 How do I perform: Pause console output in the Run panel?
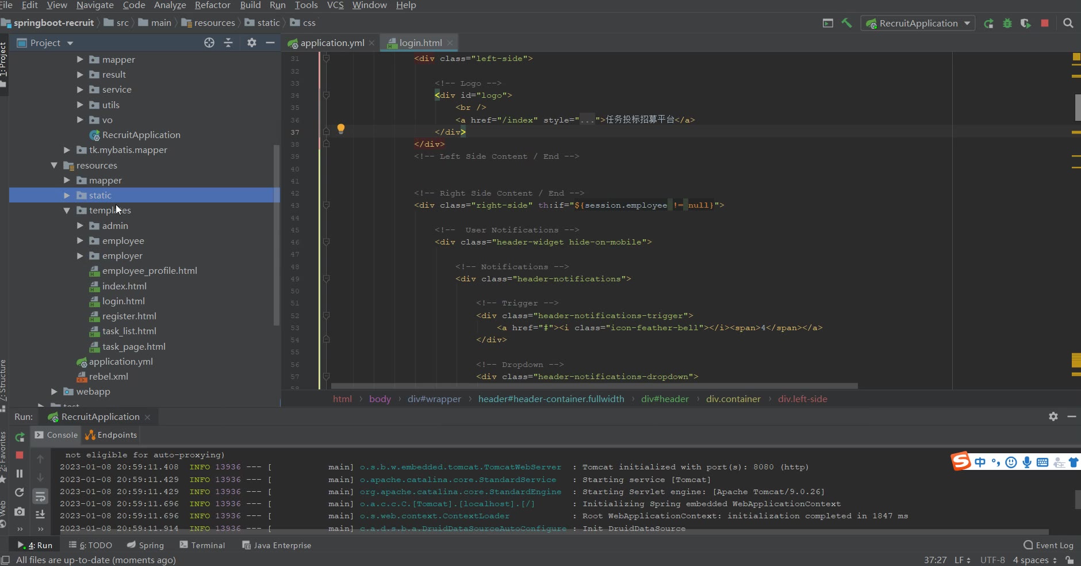pos(20,473)
